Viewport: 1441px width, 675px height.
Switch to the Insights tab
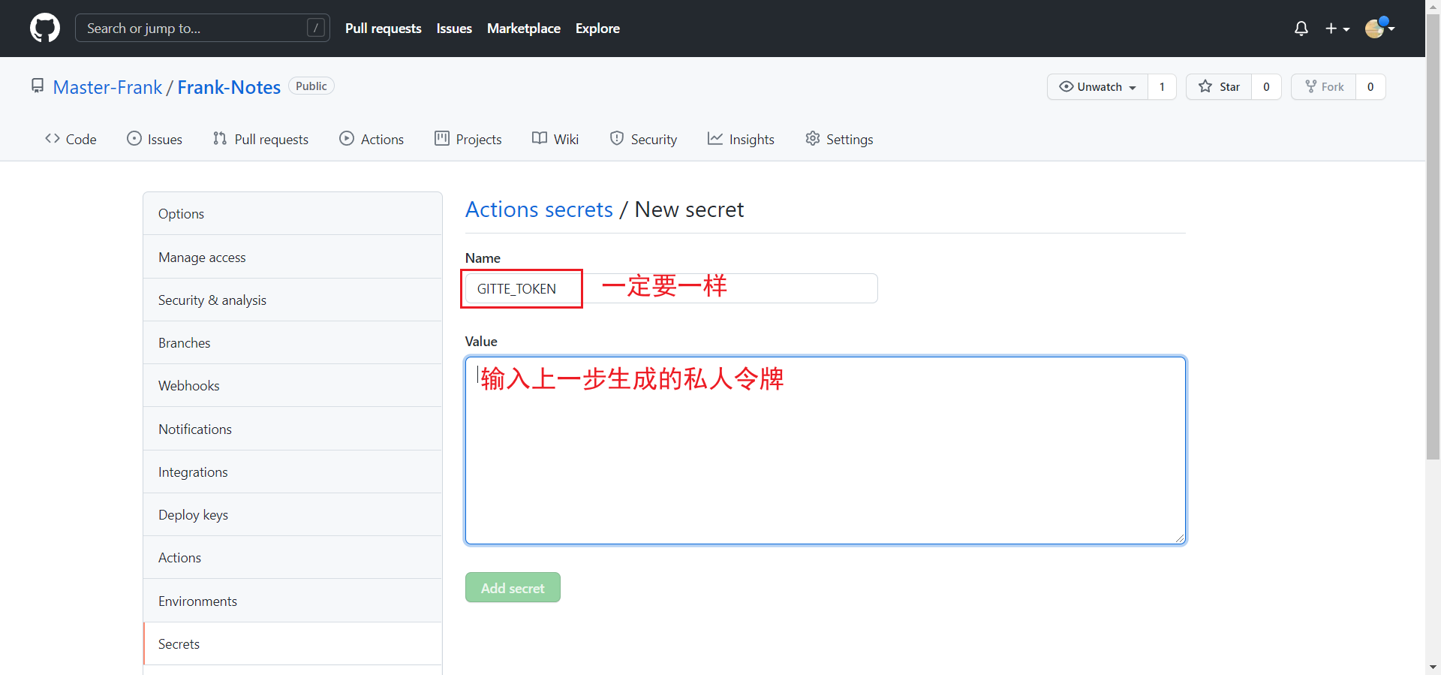[741, 139]
